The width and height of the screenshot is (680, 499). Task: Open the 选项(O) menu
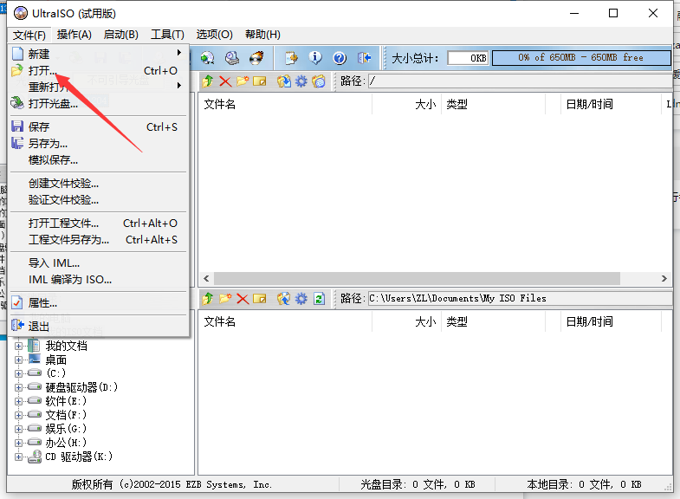(x=214, y=35)
